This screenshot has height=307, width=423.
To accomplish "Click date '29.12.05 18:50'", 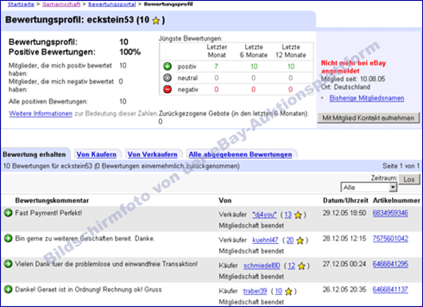I will 345,213.
